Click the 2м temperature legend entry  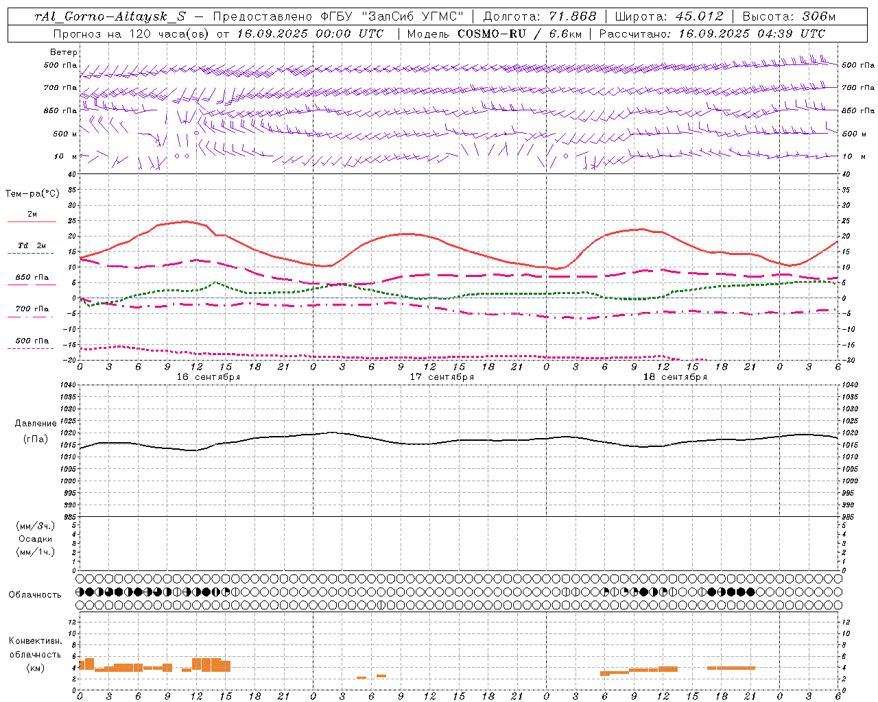coord(32,215)
